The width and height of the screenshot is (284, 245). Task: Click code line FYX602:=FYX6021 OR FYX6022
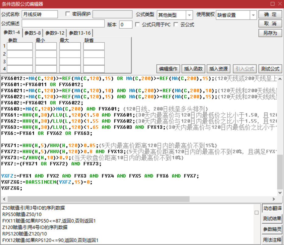pyautogui.click(x=42, y=103)
